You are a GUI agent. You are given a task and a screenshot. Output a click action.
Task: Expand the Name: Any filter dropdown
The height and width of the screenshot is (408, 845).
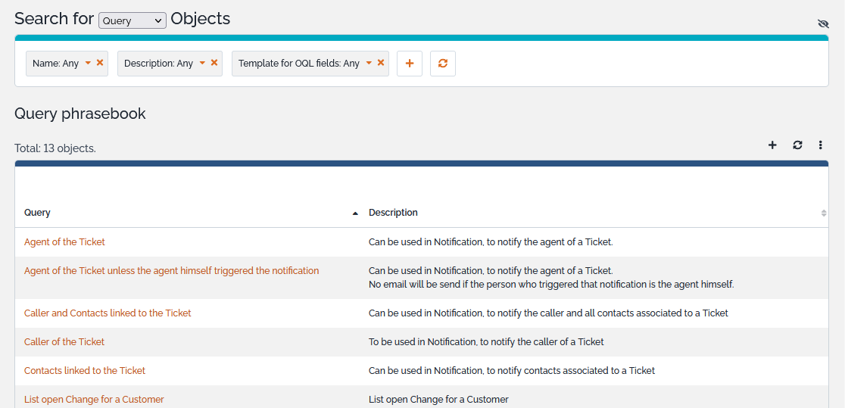point(88,64)
